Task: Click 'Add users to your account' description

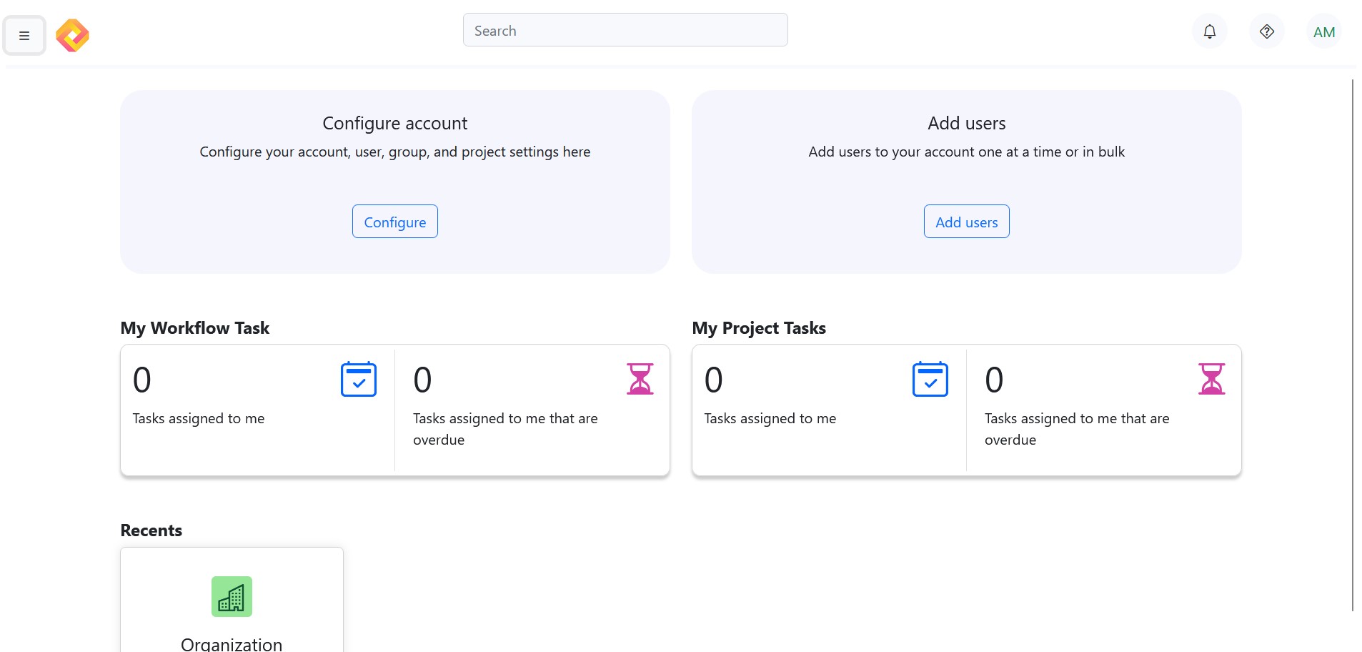Action: coord(967,152)
